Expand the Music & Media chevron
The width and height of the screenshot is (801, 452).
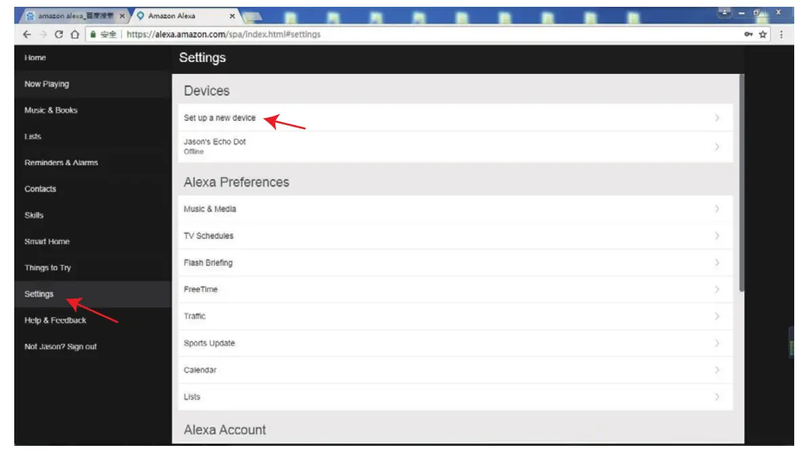coord(717,209)
